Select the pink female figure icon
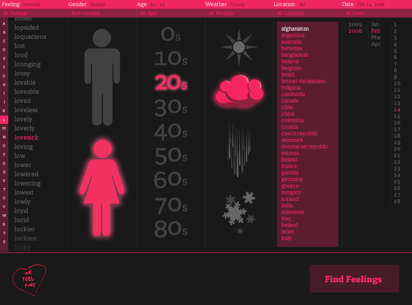This screenshot has width=412, height=305. pos(102,188)
